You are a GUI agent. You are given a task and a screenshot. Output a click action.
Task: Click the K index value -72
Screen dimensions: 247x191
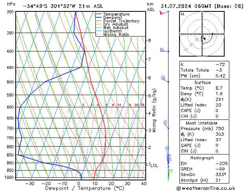point(220,64)
